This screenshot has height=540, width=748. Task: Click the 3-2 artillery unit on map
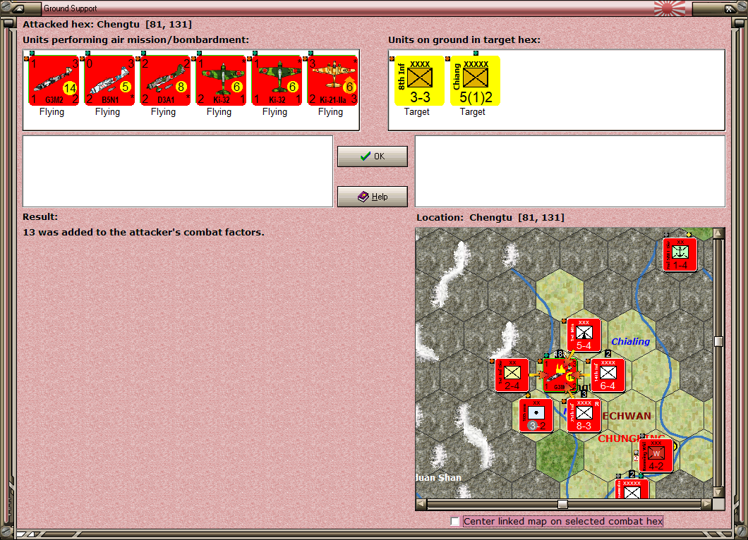pos(536,416)
